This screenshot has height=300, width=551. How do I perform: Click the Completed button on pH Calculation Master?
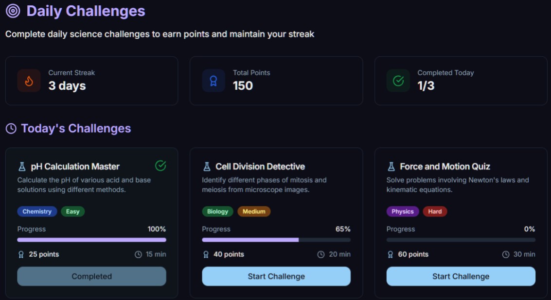(x=91, y=276)
